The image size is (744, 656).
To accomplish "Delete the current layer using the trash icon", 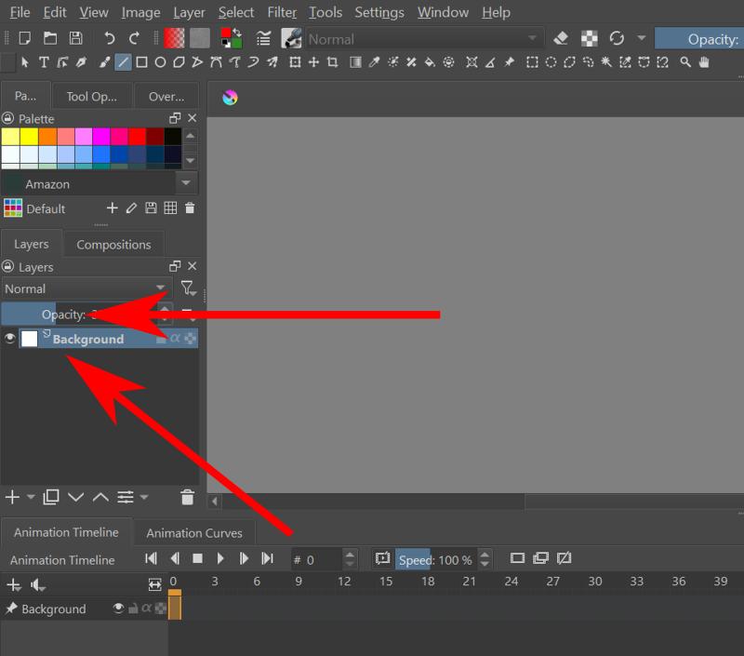I will [186, 497].
